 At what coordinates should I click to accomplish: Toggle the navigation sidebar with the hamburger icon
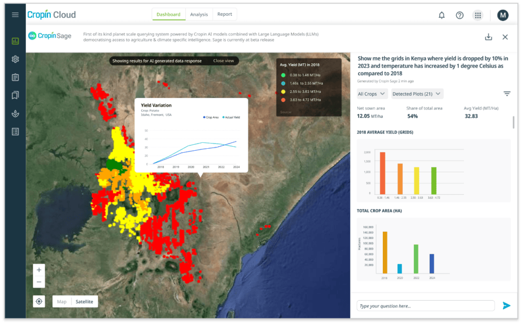[15, 14]
